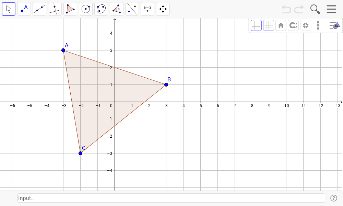
Task: Select the Circle with Center tool
Action: point(85,9)
